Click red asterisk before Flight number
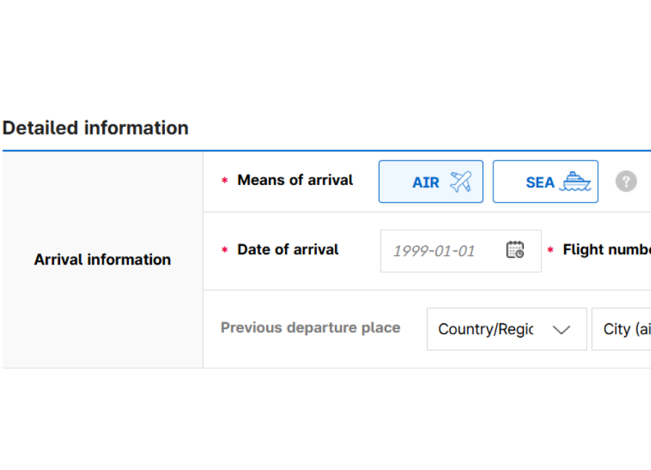The height and width of the screenshot is (470, 651). 550,250
